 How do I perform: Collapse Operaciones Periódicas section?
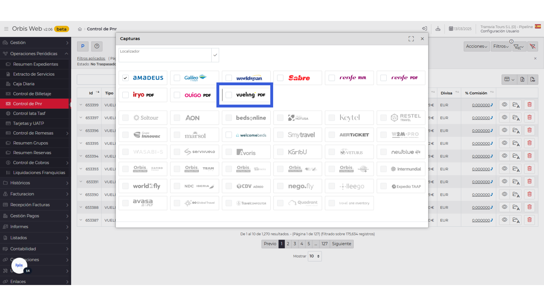click(35, 54)
